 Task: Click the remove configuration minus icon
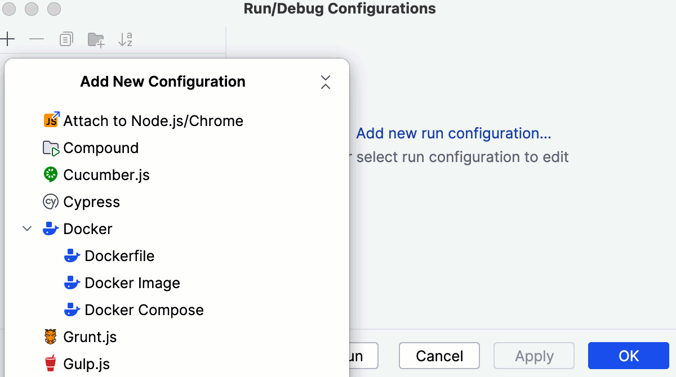coord(37,39)
